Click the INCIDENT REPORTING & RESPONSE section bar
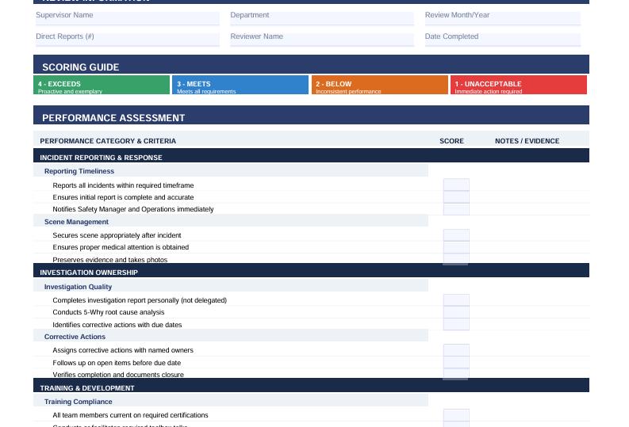629x427 pixels. [x=311, y=155]
